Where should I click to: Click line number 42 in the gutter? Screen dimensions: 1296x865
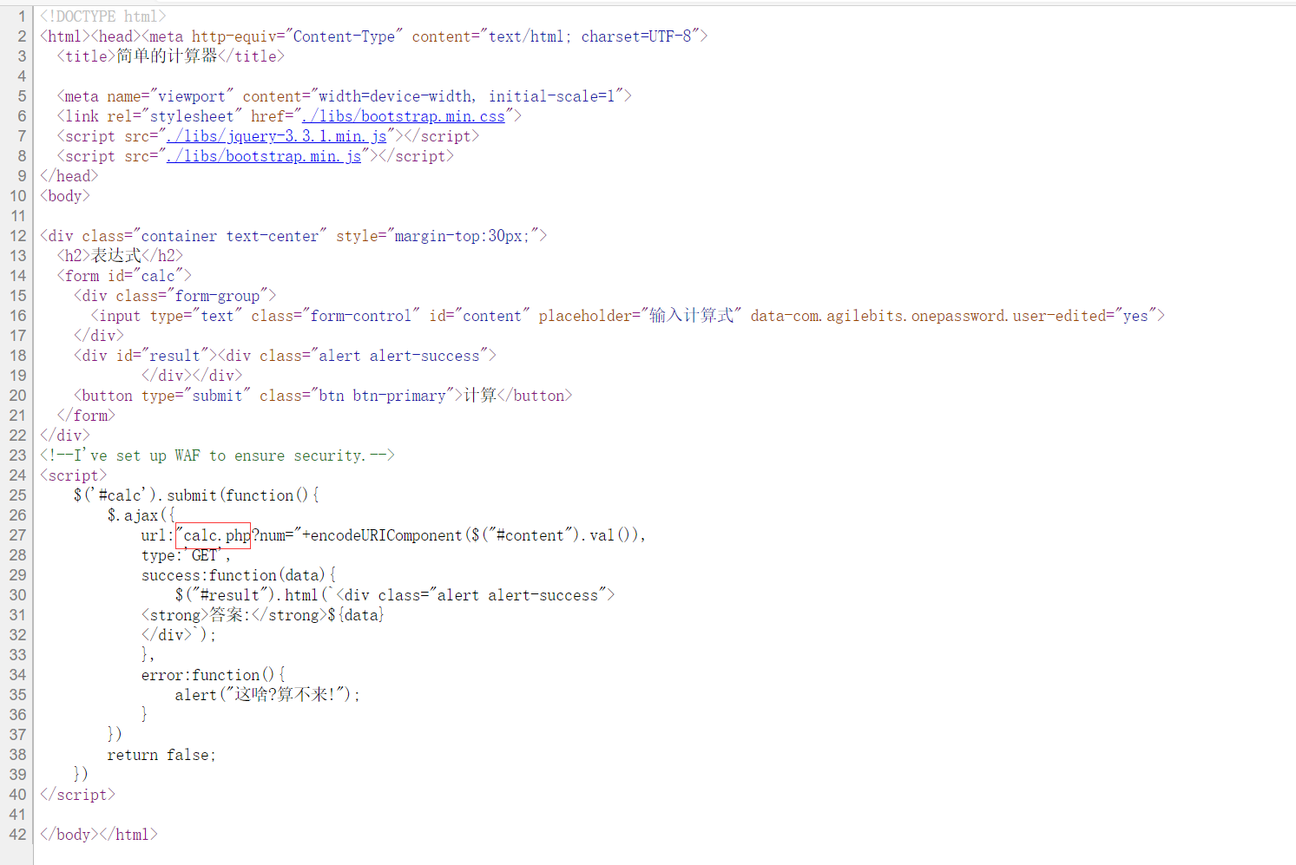point(18,835)
